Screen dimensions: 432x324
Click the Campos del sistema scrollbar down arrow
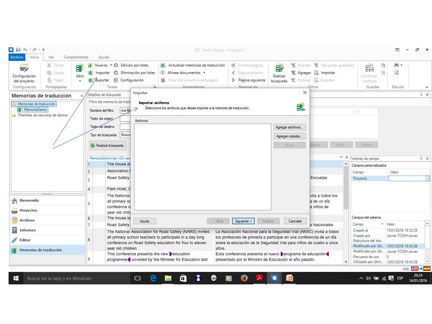coord(427,261)
